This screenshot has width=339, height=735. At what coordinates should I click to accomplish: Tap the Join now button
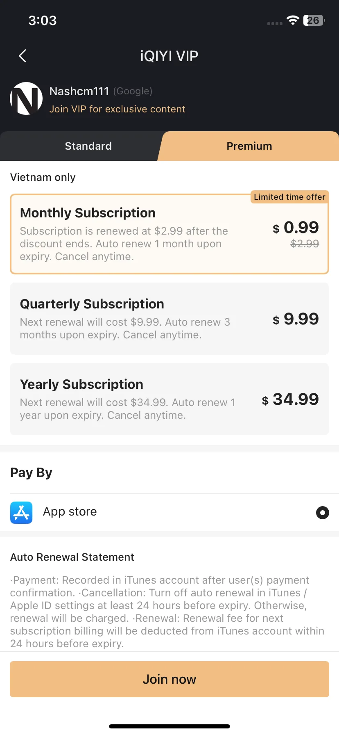[x=169, y=679]
